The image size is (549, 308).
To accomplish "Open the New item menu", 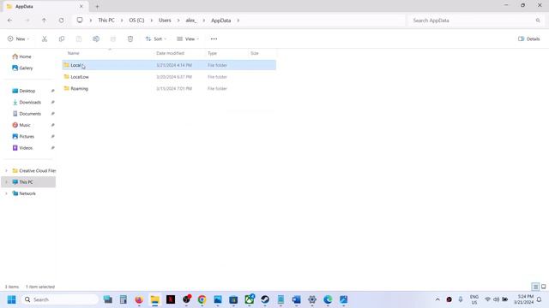I will [18, 38].
